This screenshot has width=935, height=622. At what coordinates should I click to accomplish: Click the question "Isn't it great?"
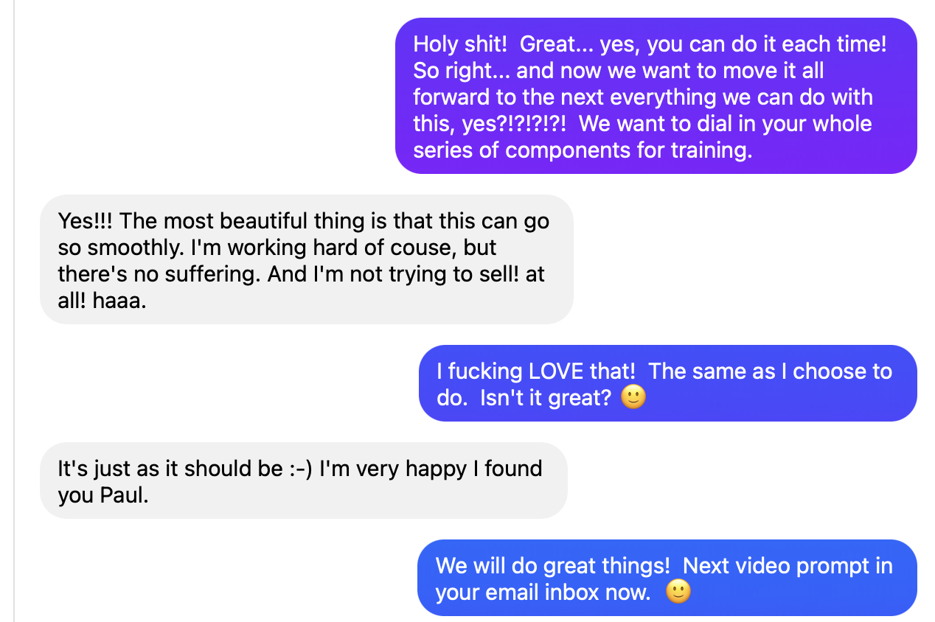546,398
